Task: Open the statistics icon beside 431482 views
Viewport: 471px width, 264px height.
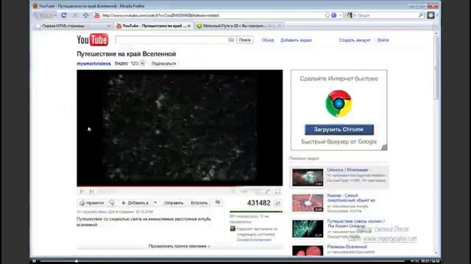Action: click(278, 203)
